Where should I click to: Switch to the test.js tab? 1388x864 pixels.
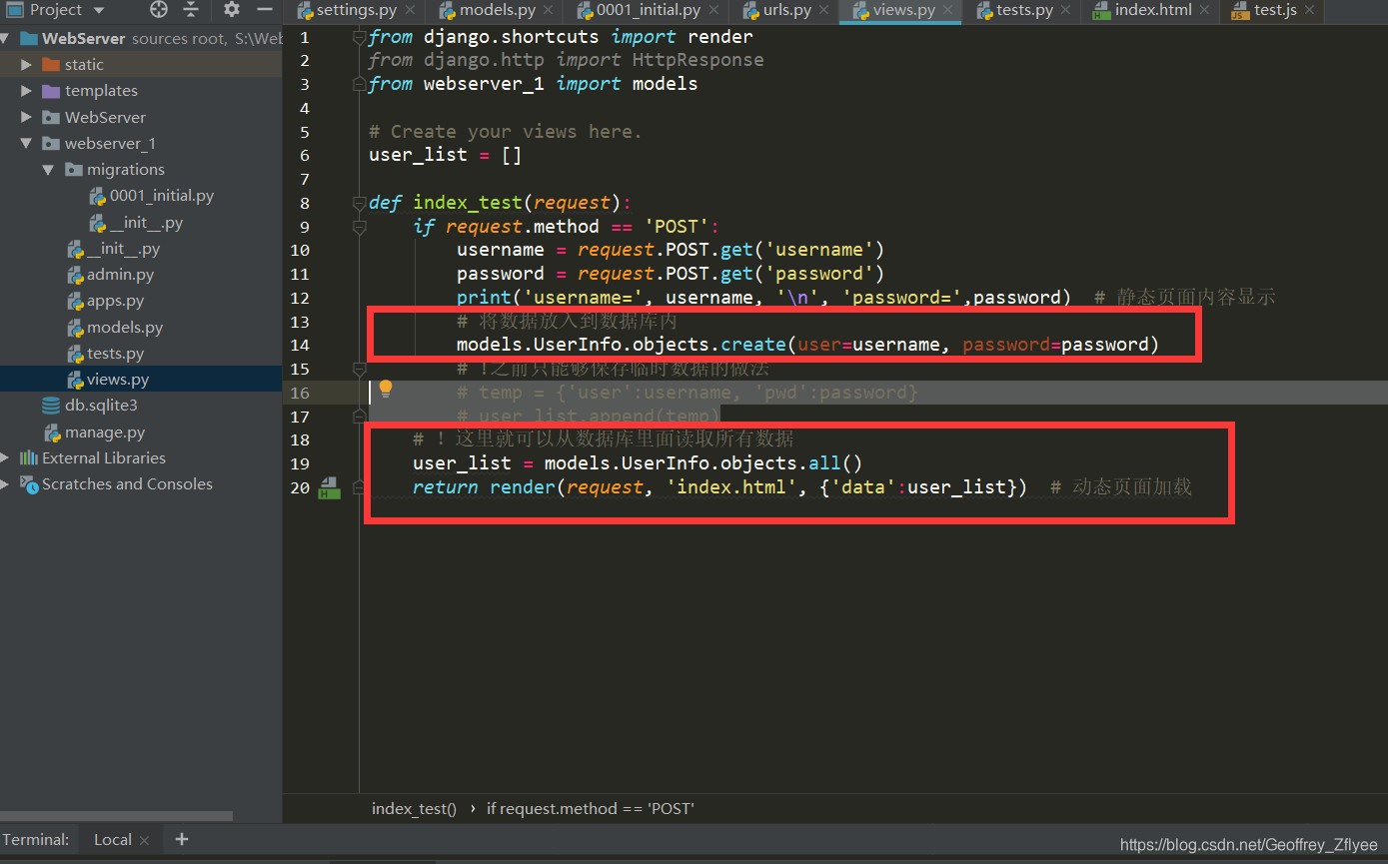pyautogui.click(x=1275, y=11)
